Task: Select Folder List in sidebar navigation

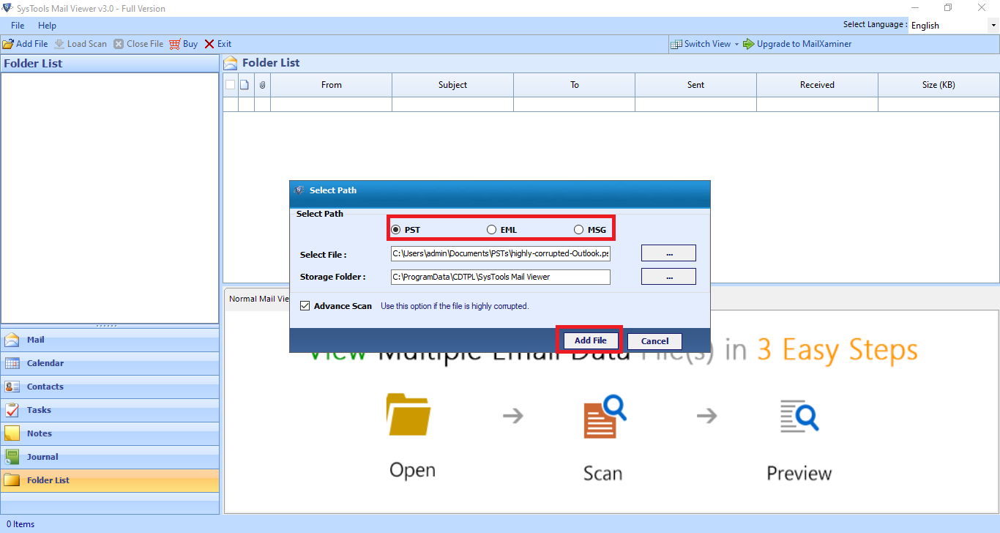Action: pyautogui.click(x=110, y=480)
